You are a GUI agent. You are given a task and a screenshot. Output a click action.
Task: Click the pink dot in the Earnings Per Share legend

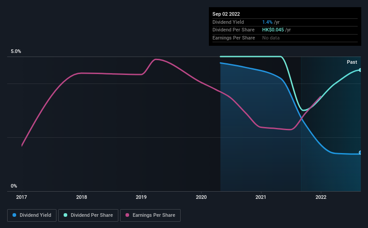tap(127, 215)
